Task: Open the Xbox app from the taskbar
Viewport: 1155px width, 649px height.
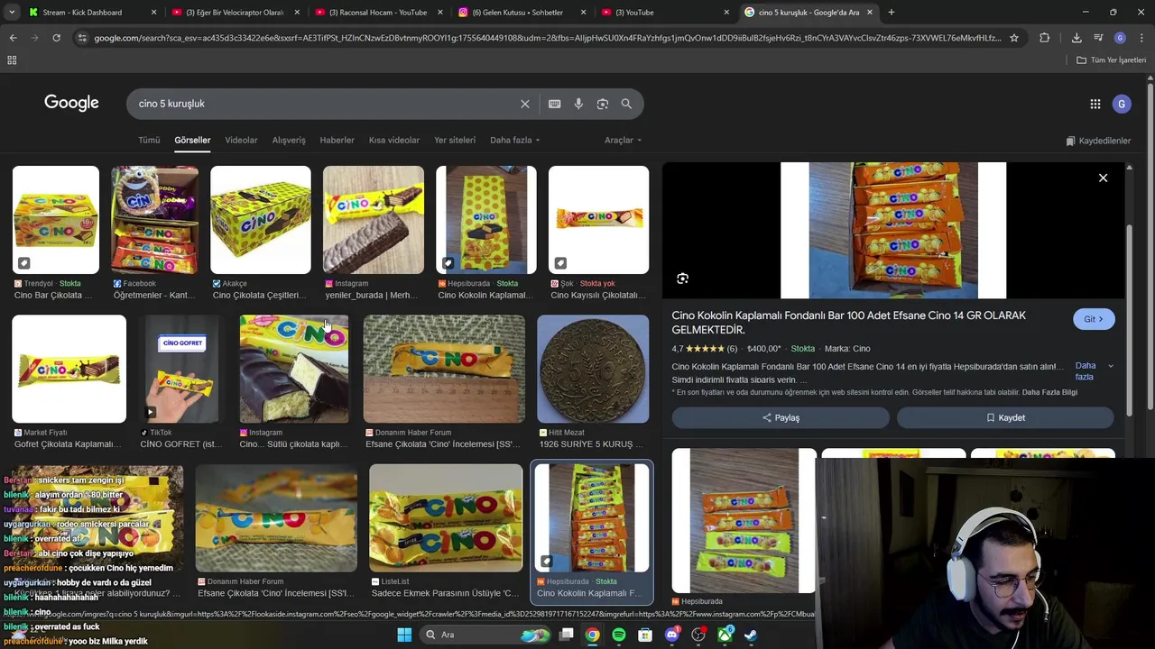Action: tap(725, 635)
